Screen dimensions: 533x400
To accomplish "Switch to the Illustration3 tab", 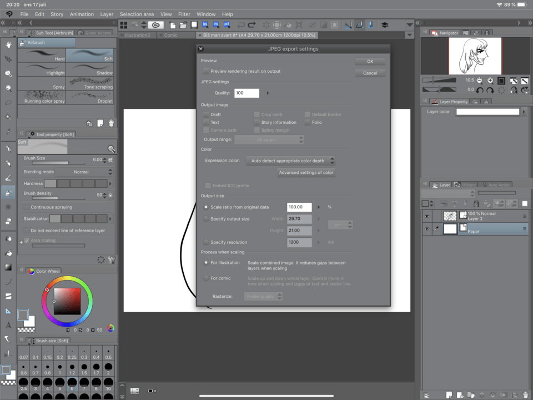I will 137,35.
